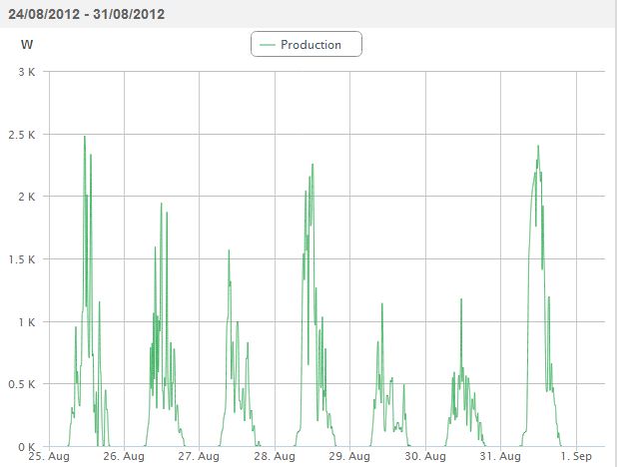Click the 1.5 K axis label
The image size is (617, 467).
click(22, 259)
